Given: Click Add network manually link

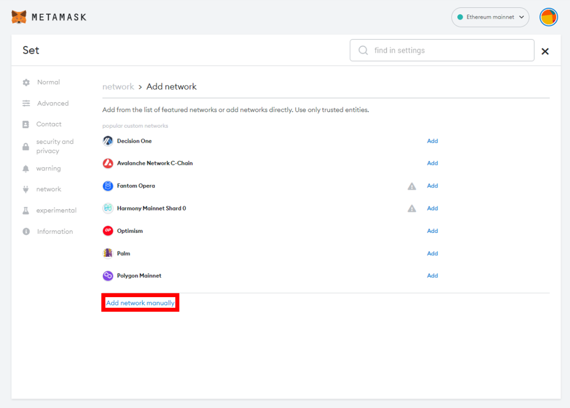Looking at the screenshot, I should (x=140, y=303).
